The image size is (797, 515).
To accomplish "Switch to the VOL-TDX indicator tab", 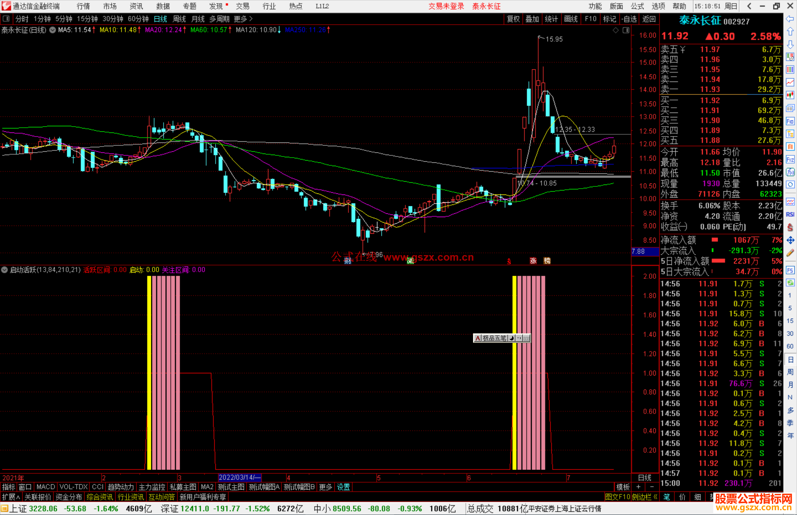I will tap(73, 487).
